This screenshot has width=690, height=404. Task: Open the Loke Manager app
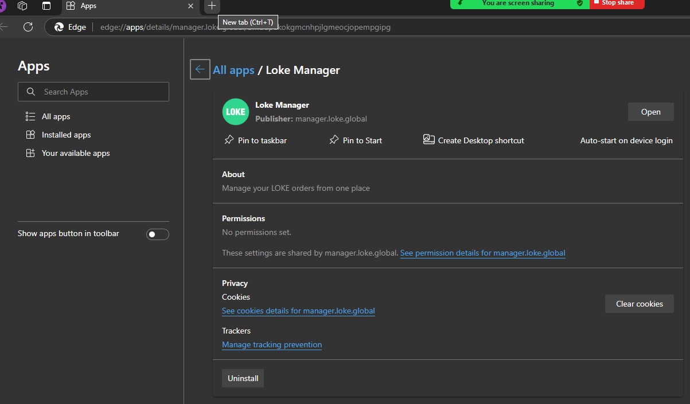(x=650, y=112)
